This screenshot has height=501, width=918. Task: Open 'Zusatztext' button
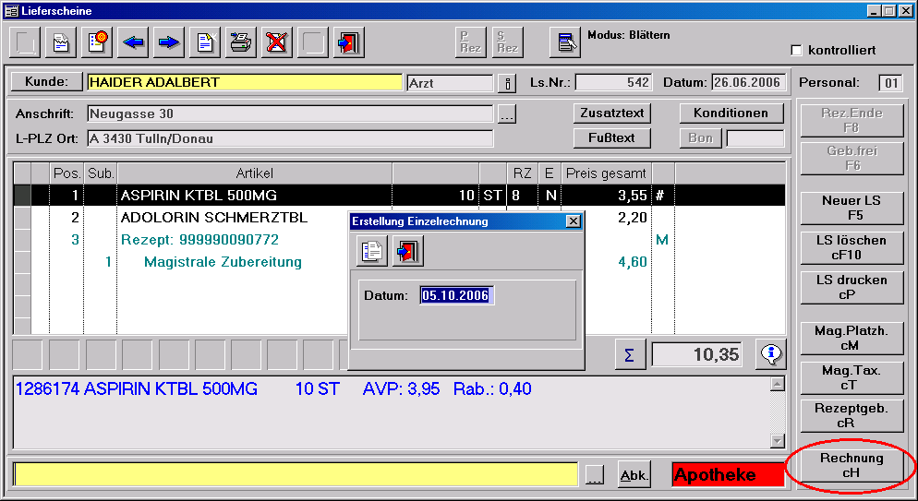[611, 113]
